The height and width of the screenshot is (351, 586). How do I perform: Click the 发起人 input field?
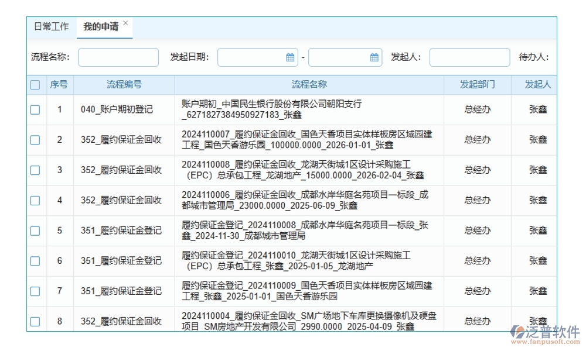click(x=469, y=57)
